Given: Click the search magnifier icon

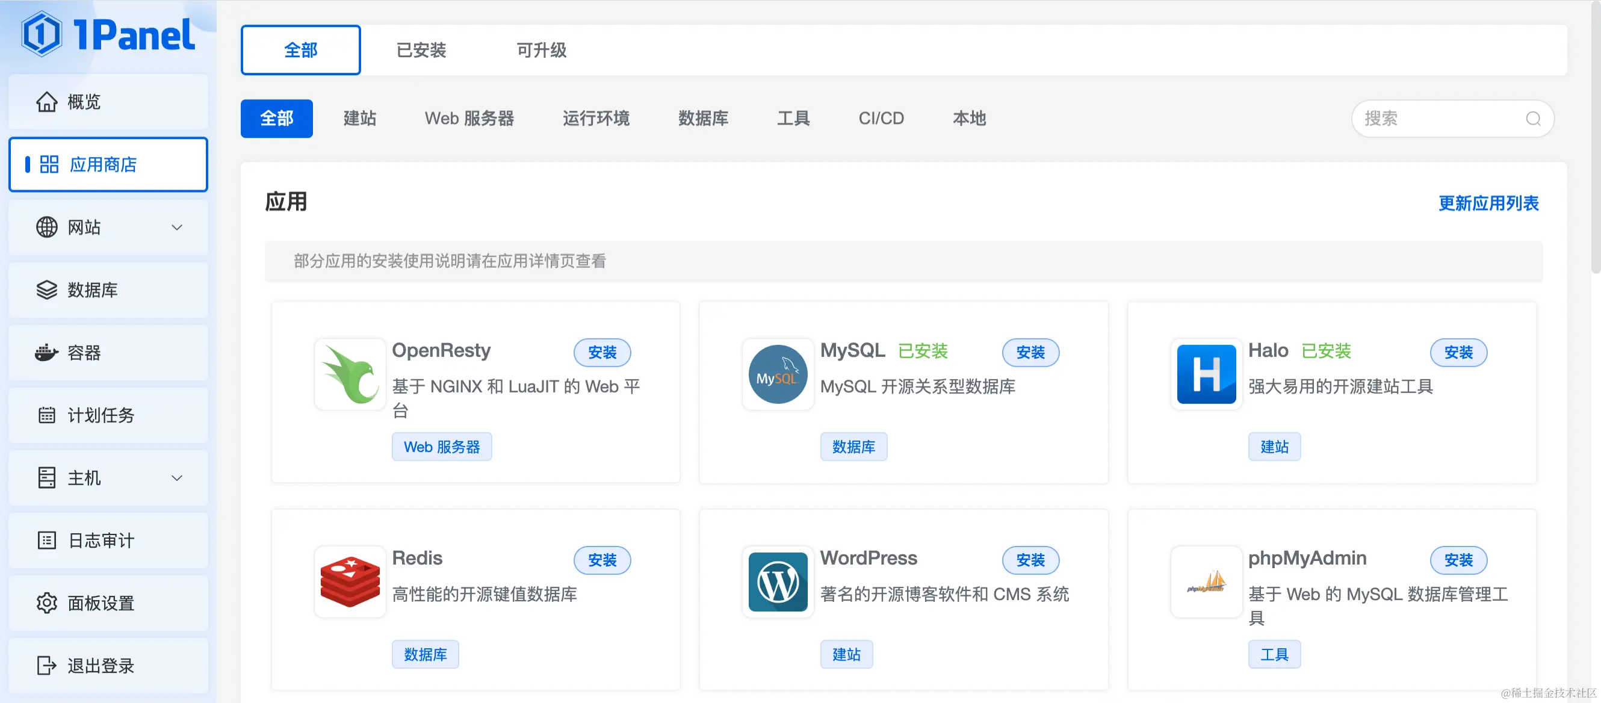Looking at the screenshot, I should (x=1532, y=119).
